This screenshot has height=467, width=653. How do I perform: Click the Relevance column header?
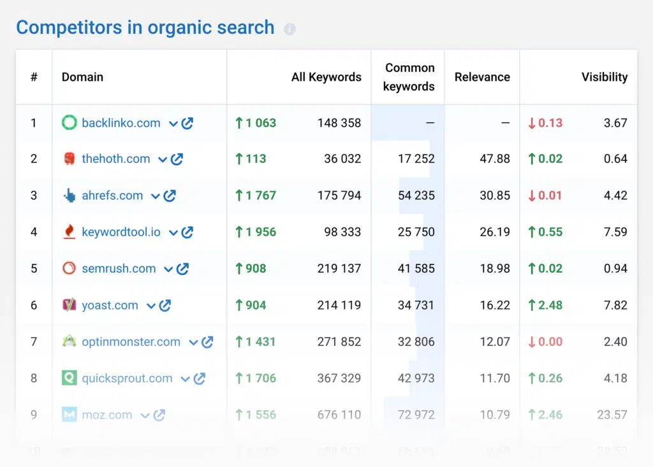coord(482,77)
